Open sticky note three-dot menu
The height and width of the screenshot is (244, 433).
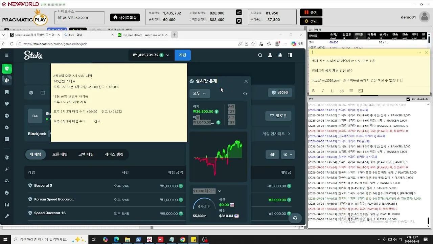coord(419,52)
